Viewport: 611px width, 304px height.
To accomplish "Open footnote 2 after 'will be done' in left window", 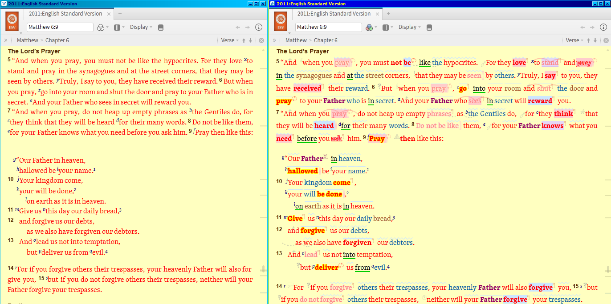I will pos(75,190).
